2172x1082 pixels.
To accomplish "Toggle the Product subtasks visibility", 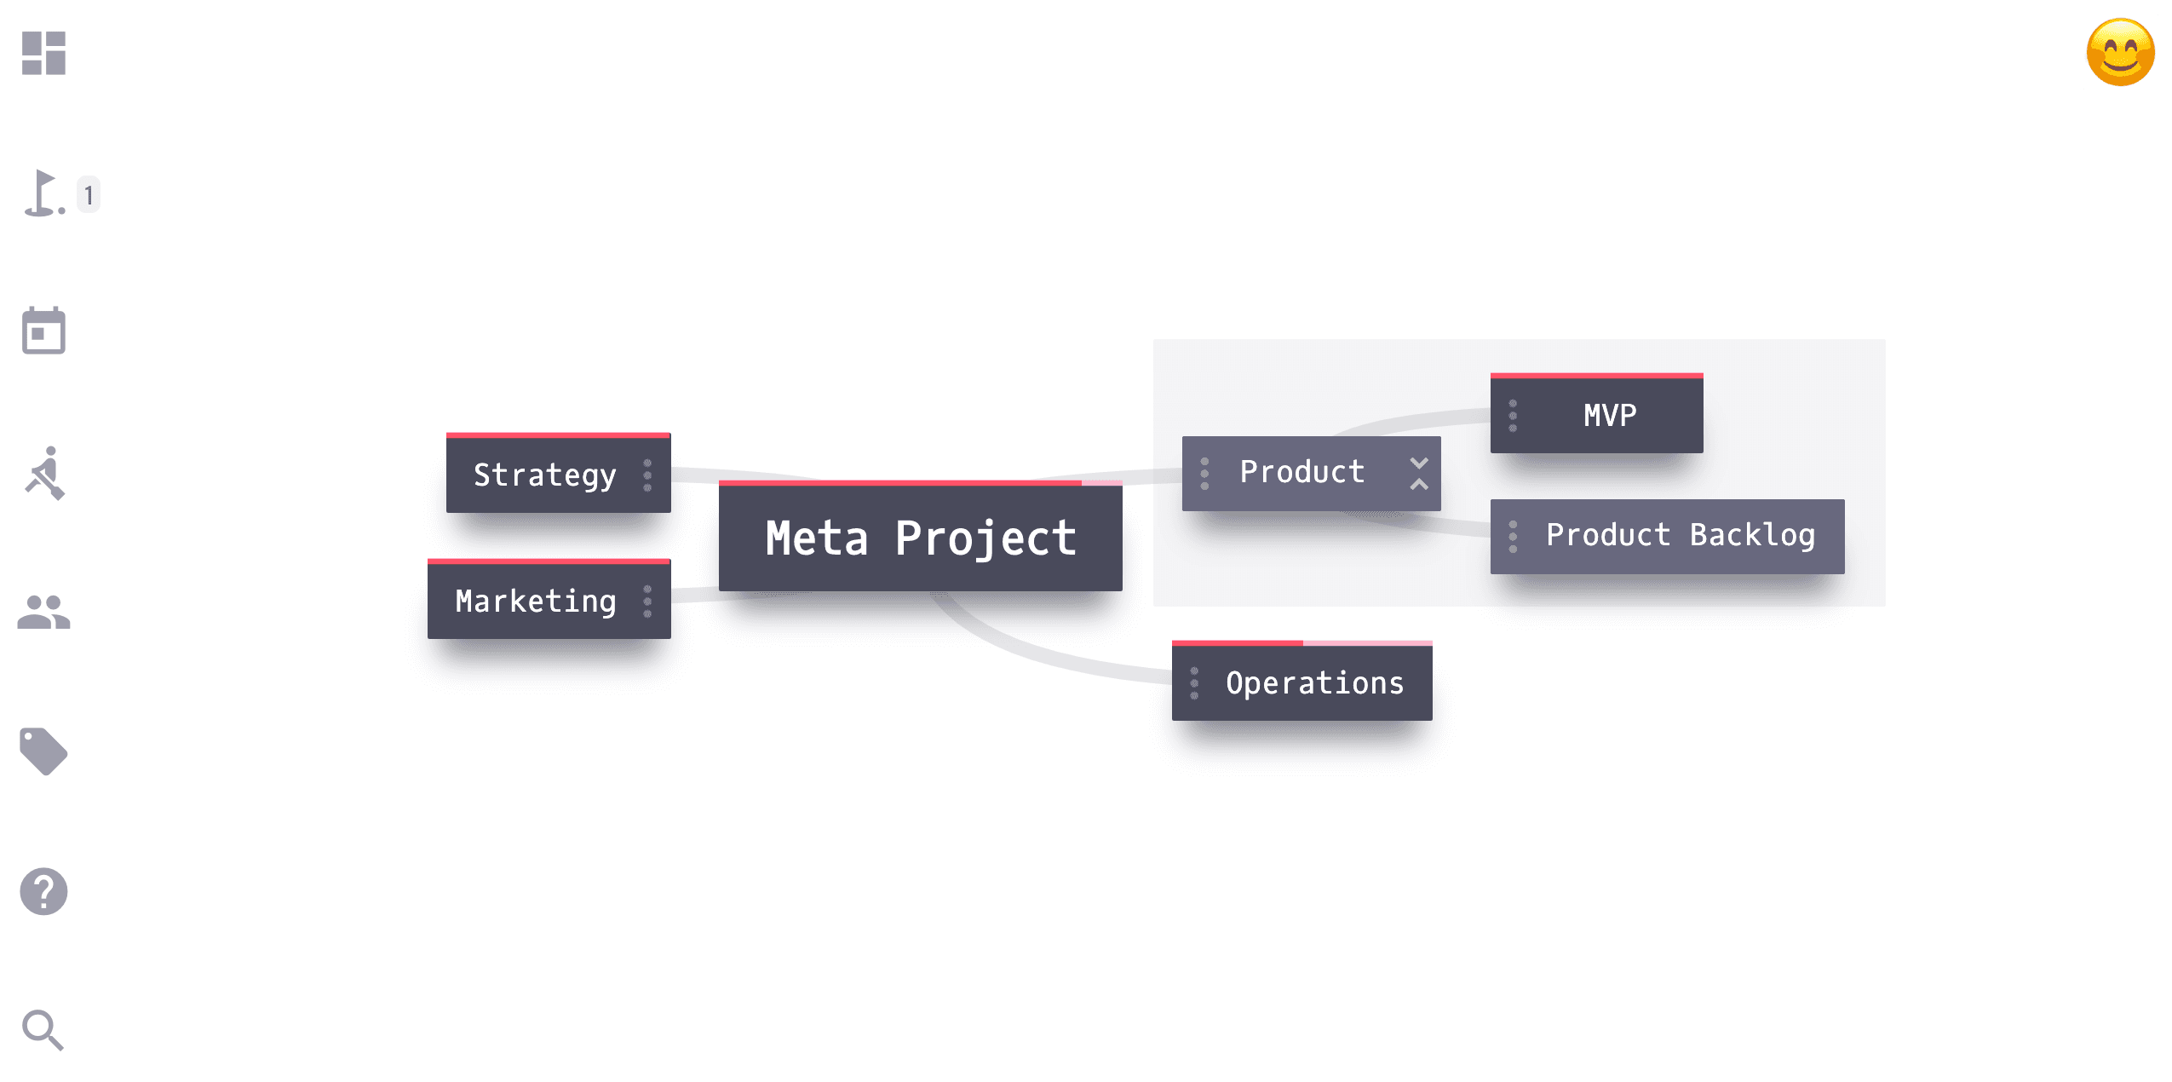I will pos(1420,473).
